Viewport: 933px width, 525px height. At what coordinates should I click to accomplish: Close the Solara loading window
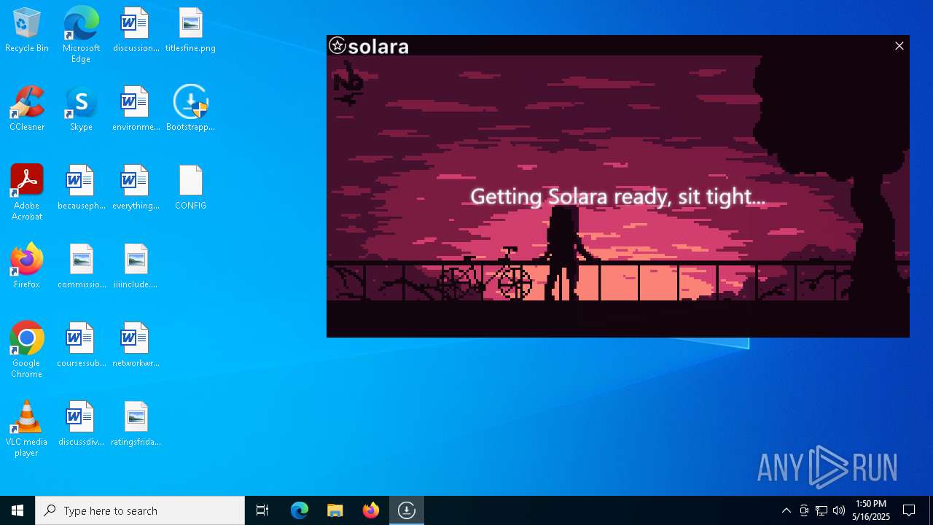pos(899,46)
